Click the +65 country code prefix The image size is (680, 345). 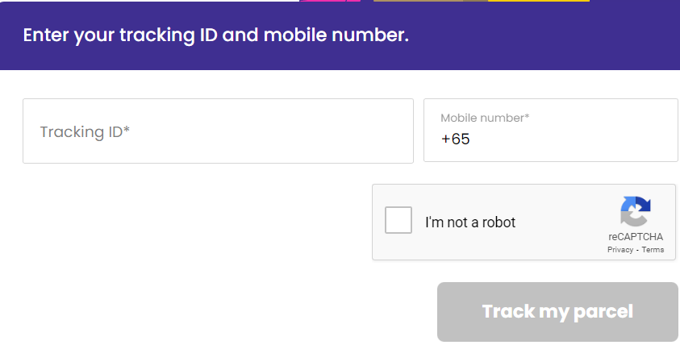[456, 139]
